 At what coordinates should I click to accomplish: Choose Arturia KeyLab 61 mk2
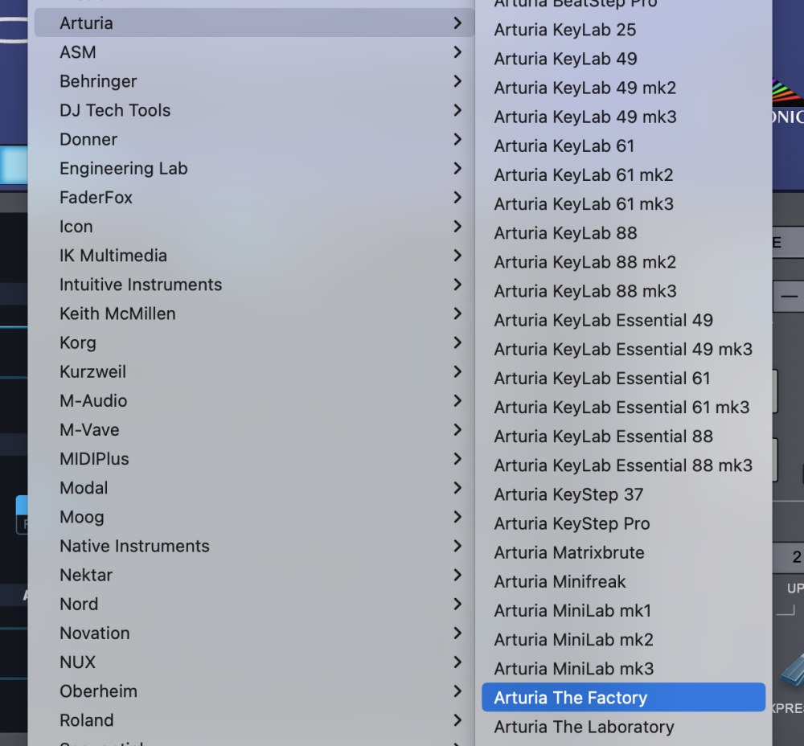point(624,175)
